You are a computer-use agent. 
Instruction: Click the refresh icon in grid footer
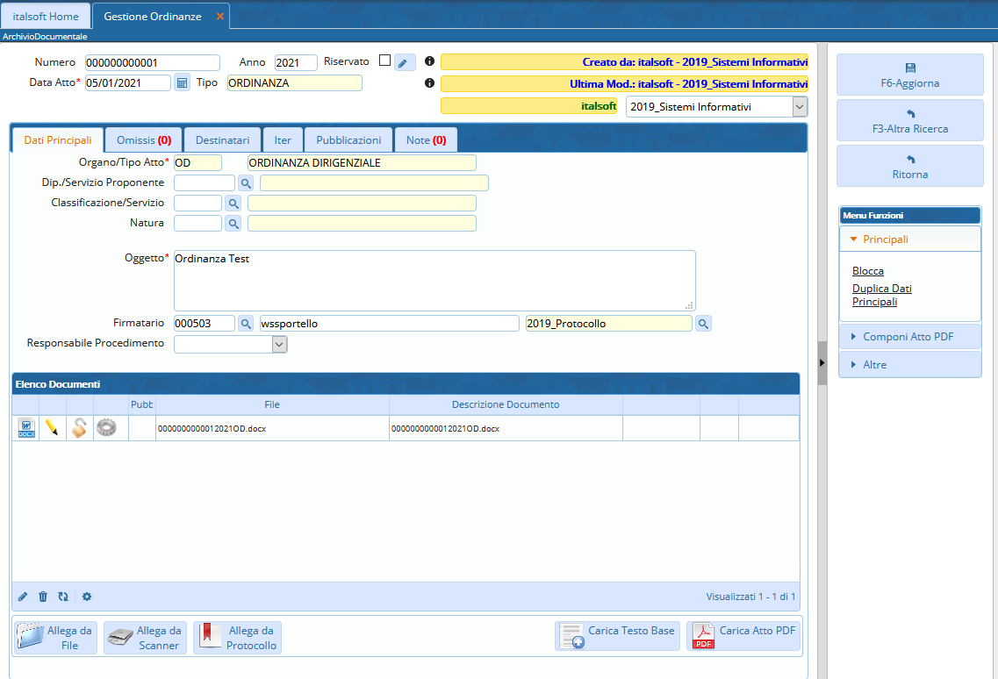pyautogui.click(x=63, y=597)
